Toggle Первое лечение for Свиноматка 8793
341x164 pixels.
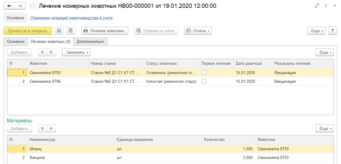click(x=204, y=72)
